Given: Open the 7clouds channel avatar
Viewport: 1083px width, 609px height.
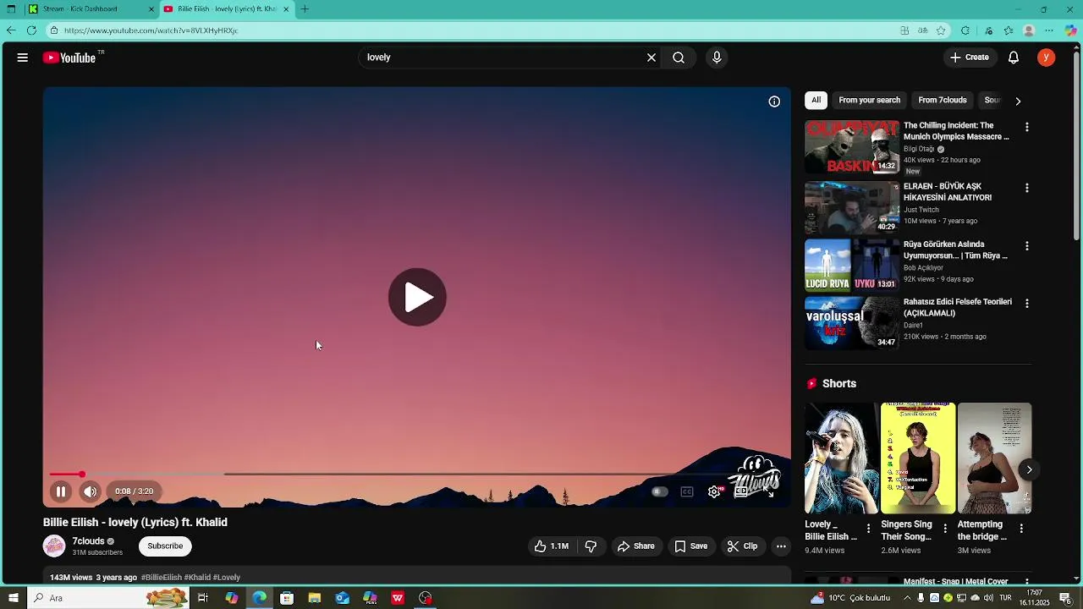Looking at the screenshot, I should click(x=54, y=546).
